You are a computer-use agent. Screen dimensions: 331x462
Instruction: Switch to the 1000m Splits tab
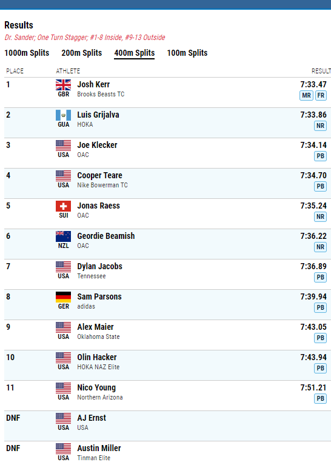[x=27, y=53]
